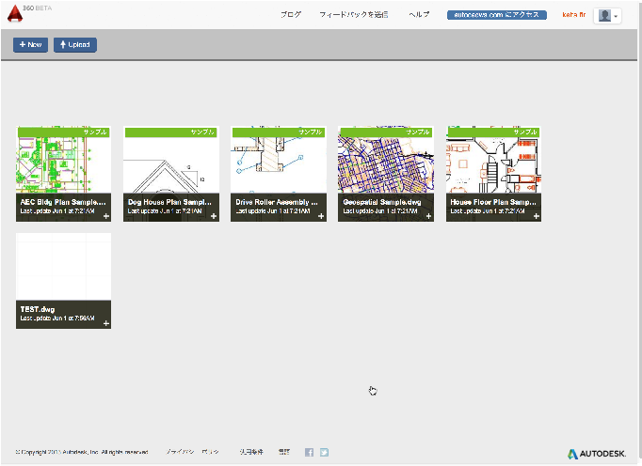
Task: Click Last update text under Geospatial Sample
Action: click(x=380, y=211)
